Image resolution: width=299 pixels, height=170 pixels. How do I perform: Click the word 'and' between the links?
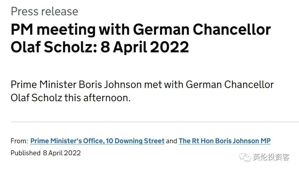pos(172,141)
